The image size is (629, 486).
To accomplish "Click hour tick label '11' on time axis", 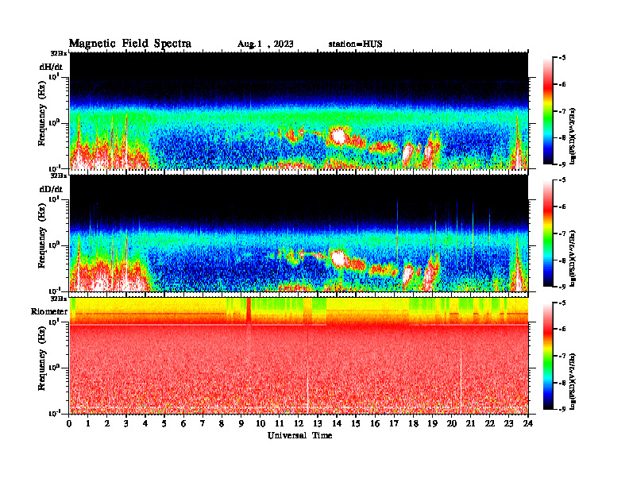I will coord(280,424).
